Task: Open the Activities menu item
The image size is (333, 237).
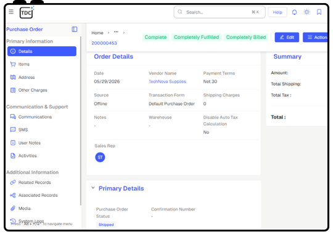Action: pyautogui.click(x=42, y=156)
